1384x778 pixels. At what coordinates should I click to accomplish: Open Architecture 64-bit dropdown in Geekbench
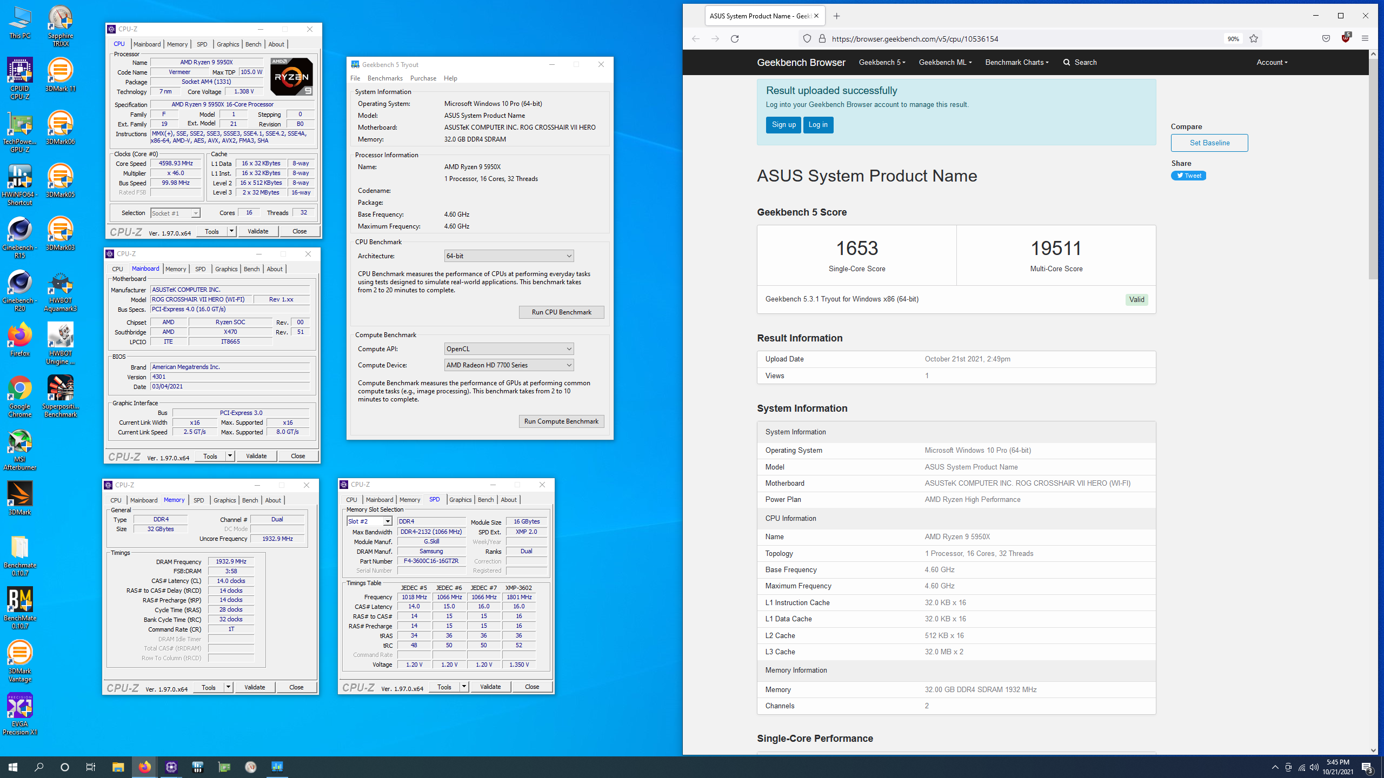[x=509, y=256]
